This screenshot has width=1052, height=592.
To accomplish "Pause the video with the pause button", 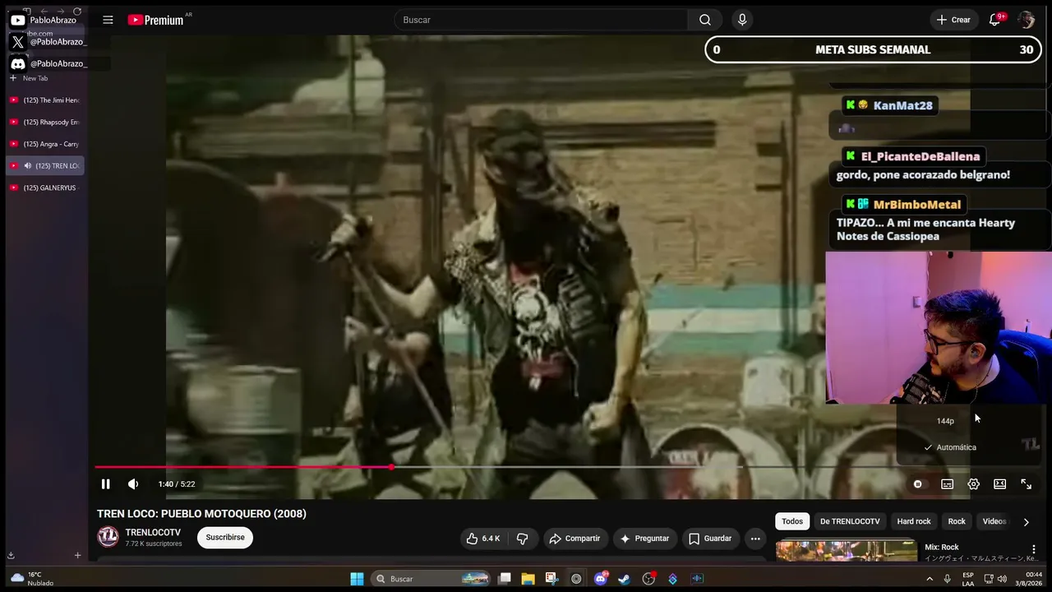I will point(105,484).
